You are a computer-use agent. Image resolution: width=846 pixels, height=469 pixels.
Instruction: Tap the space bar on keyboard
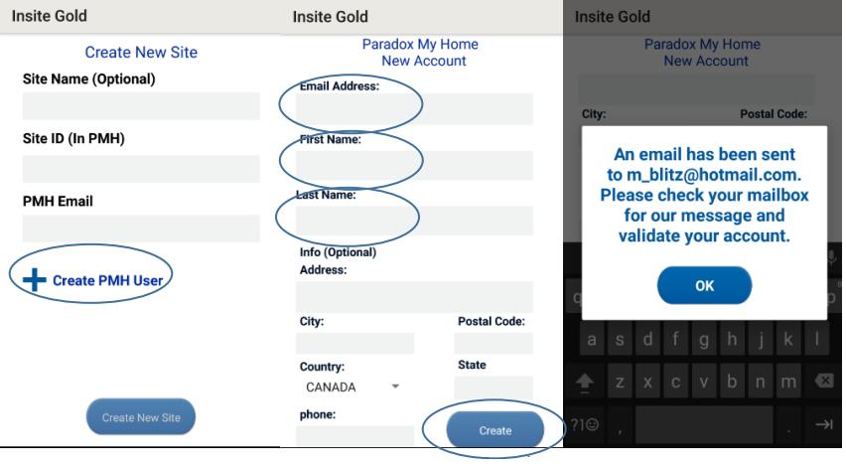tap(704, 425)
